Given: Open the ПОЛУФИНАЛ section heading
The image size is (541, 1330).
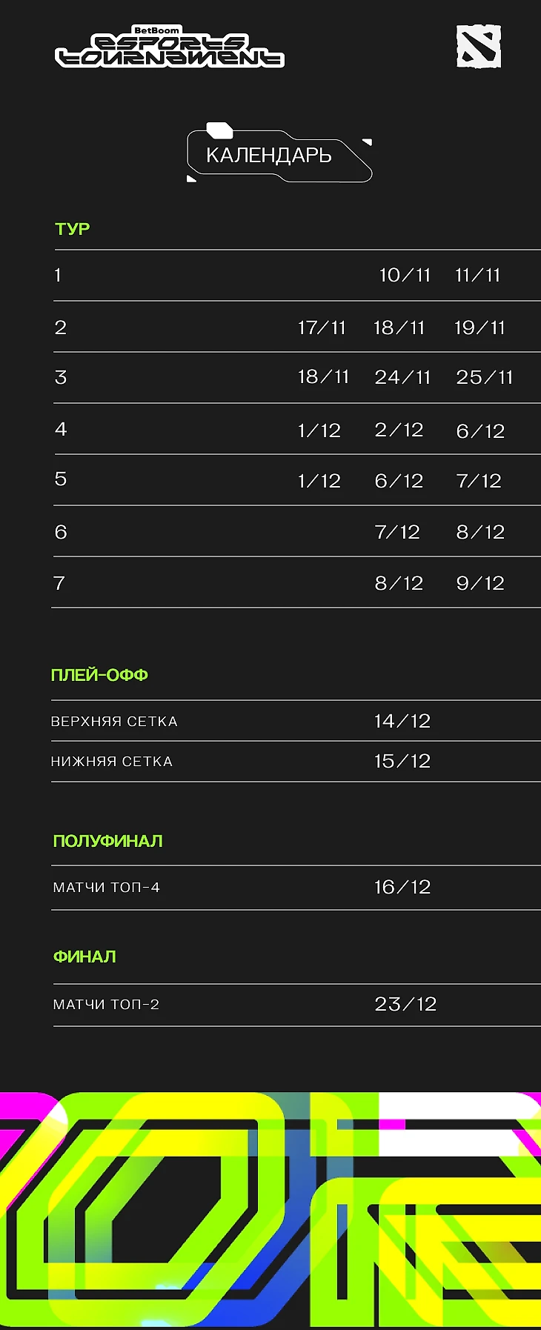Looking at the screenshot, I should pyautogui.click(x=108, y=841).
